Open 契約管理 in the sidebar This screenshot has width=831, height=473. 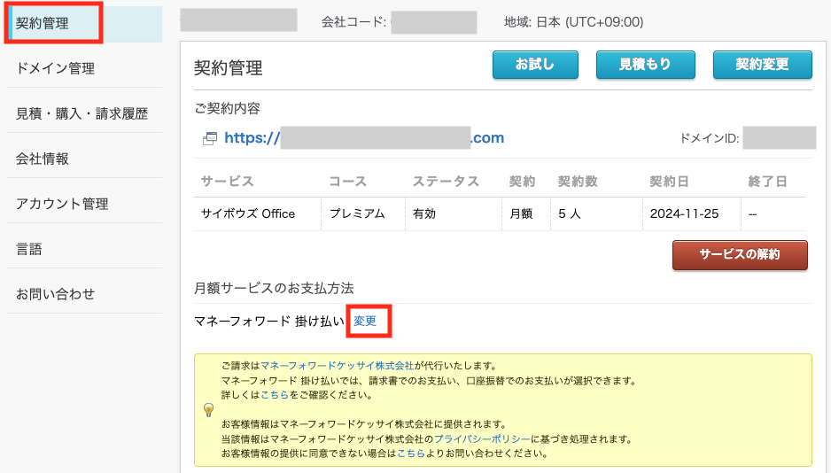(x=43, y=23)
